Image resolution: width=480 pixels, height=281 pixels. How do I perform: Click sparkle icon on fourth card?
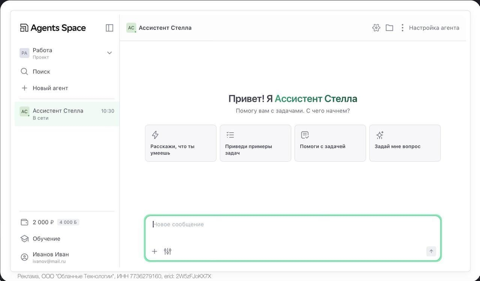pyautogui.click(x=379, y=135)
